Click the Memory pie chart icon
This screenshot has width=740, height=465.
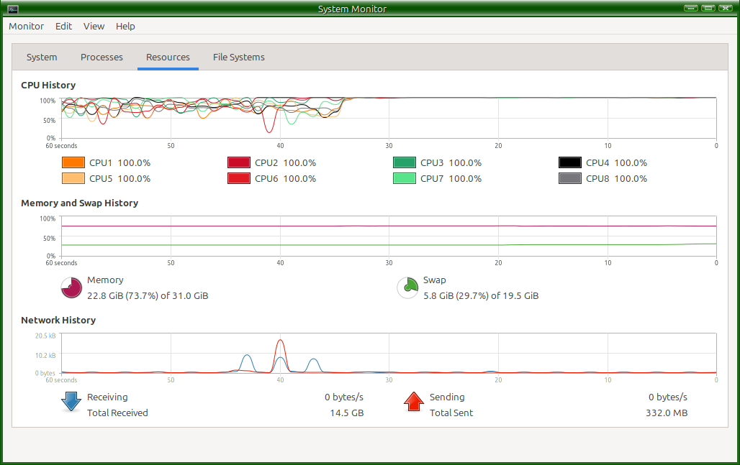coord(71,287)
